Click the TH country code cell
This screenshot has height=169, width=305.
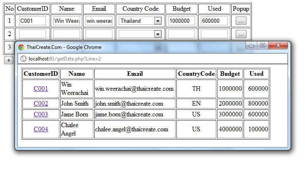(x=196, y=89)
